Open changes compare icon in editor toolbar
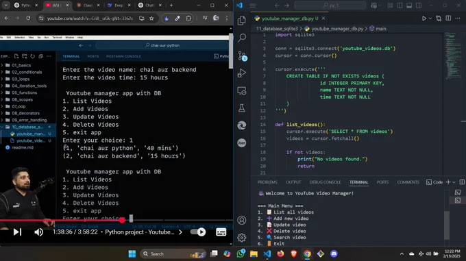The height and width of the screenshot is (261, 466). click(439, 18)
